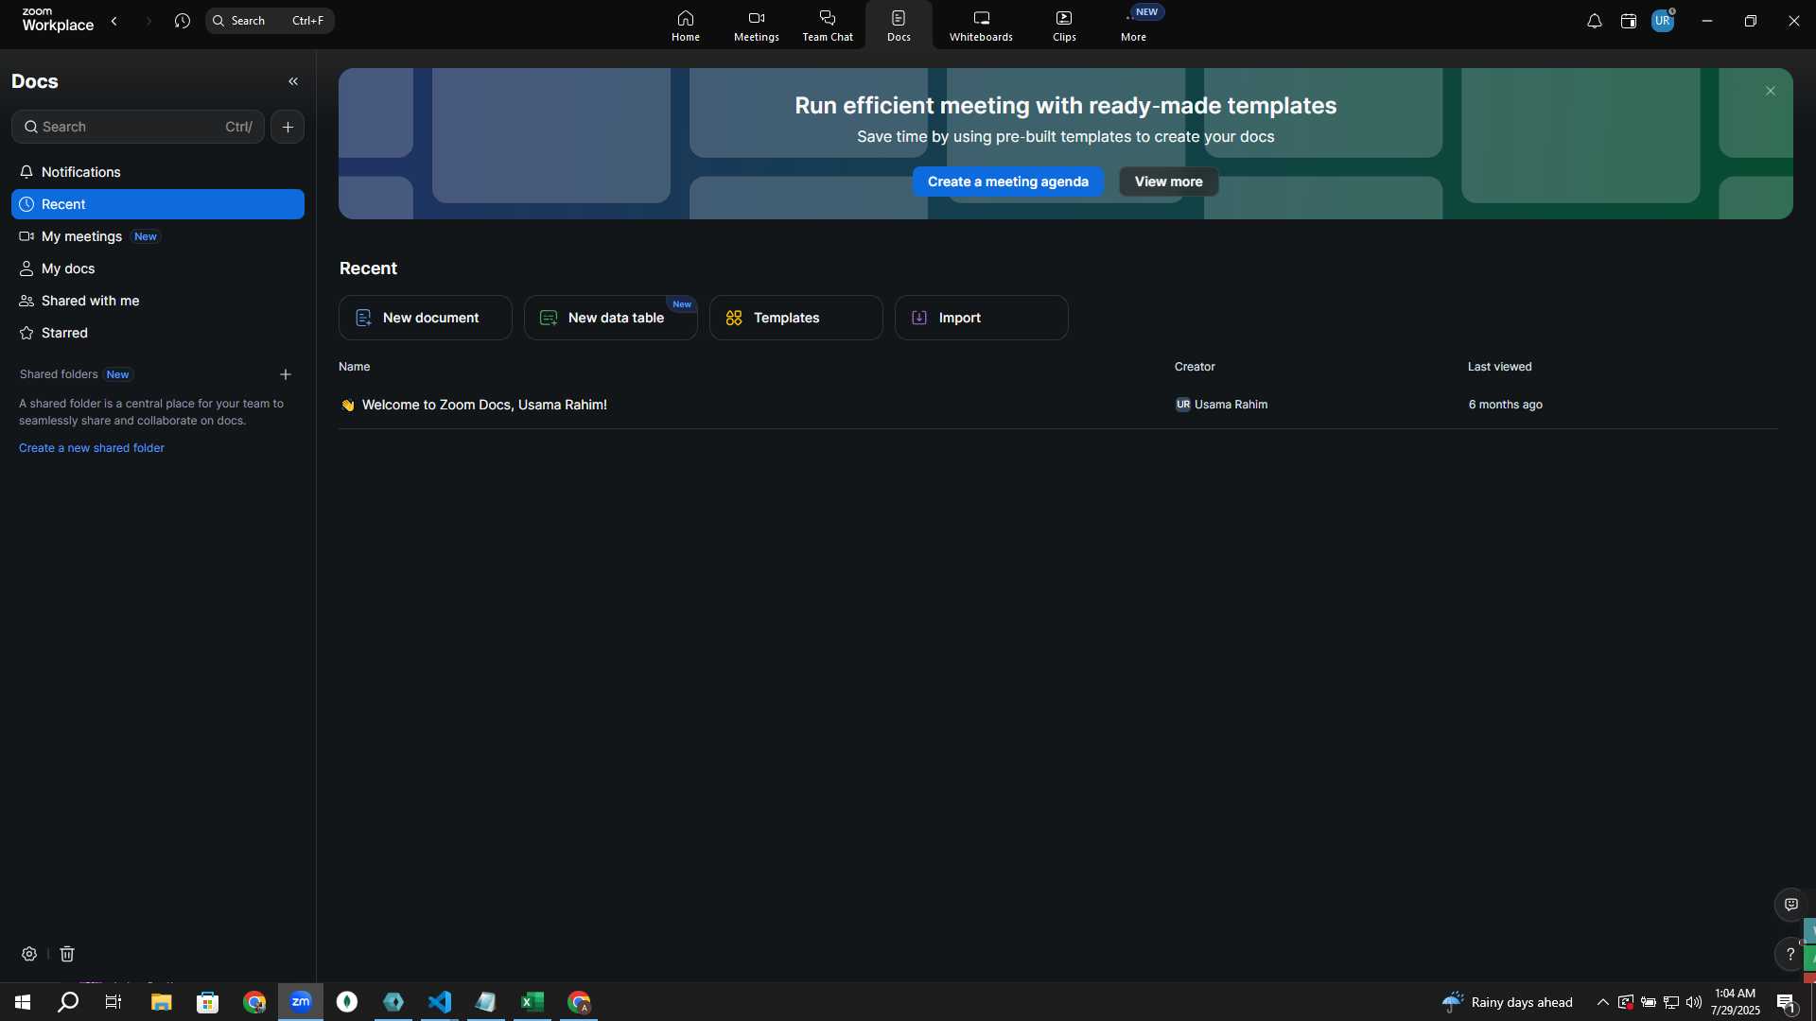Viewport: 1816px width, 1021px height.
Task: Sort by the Name column header
Action: (x=355, y=367)
